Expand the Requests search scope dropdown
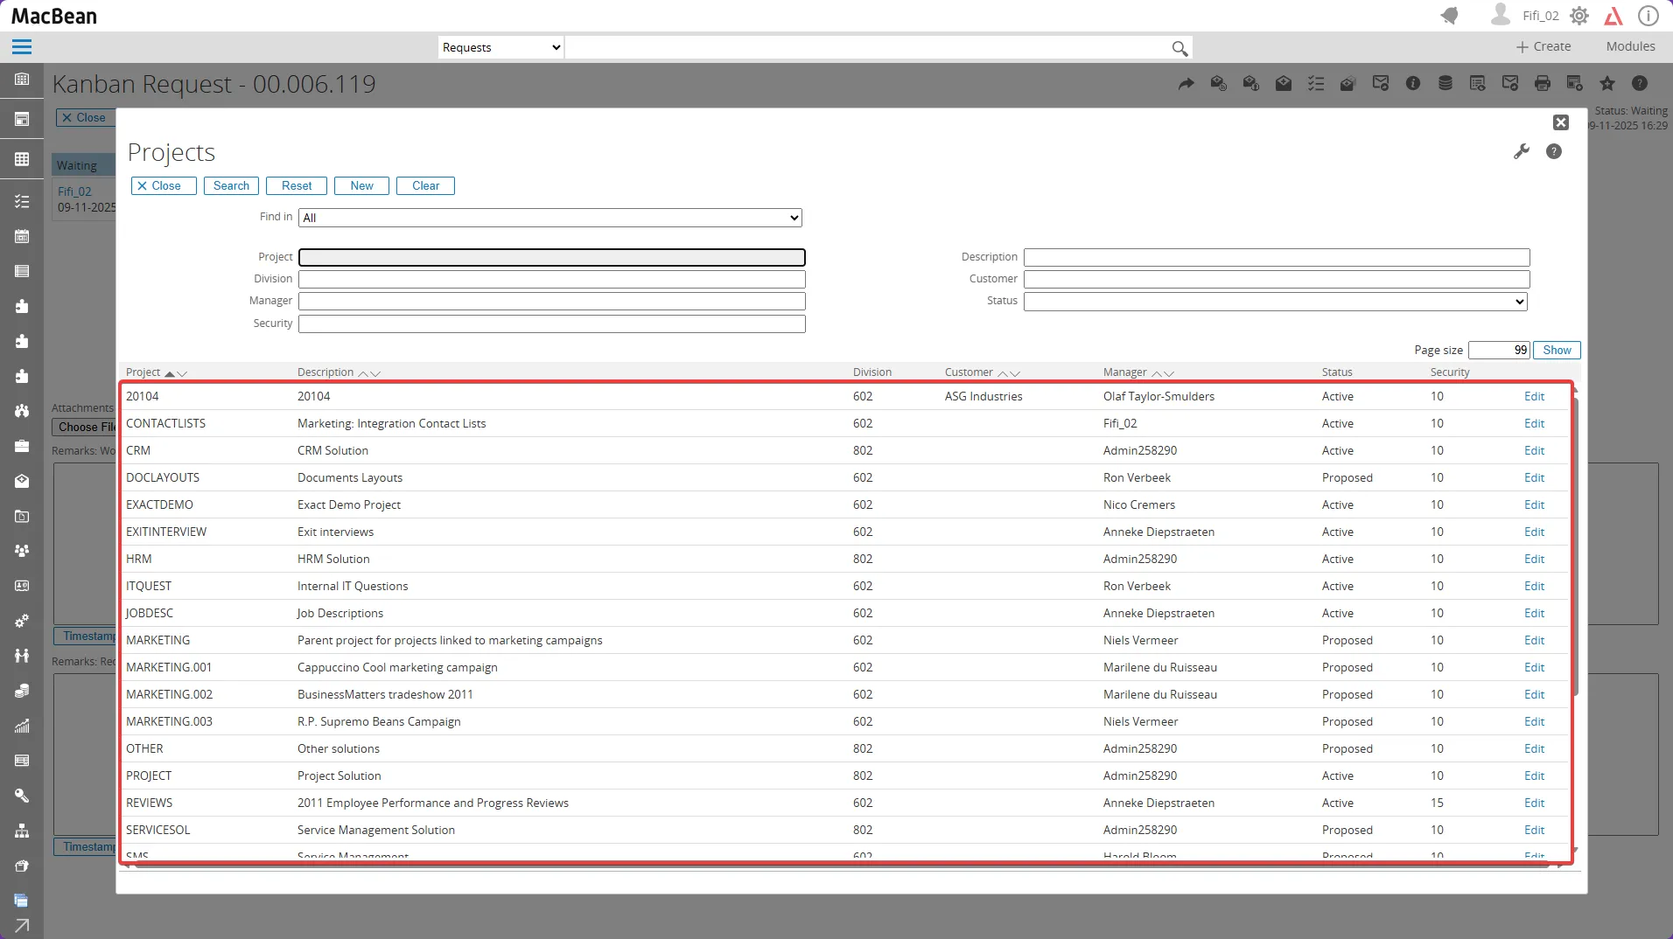1673x939 pixels. tap(500, 48)
